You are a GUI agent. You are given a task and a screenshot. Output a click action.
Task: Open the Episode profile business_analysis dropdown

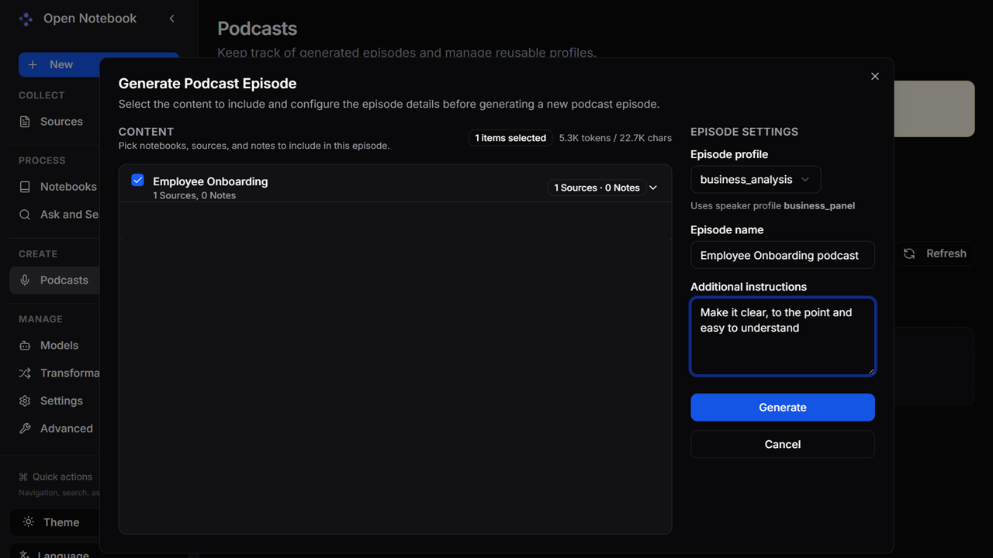[756, 179]
